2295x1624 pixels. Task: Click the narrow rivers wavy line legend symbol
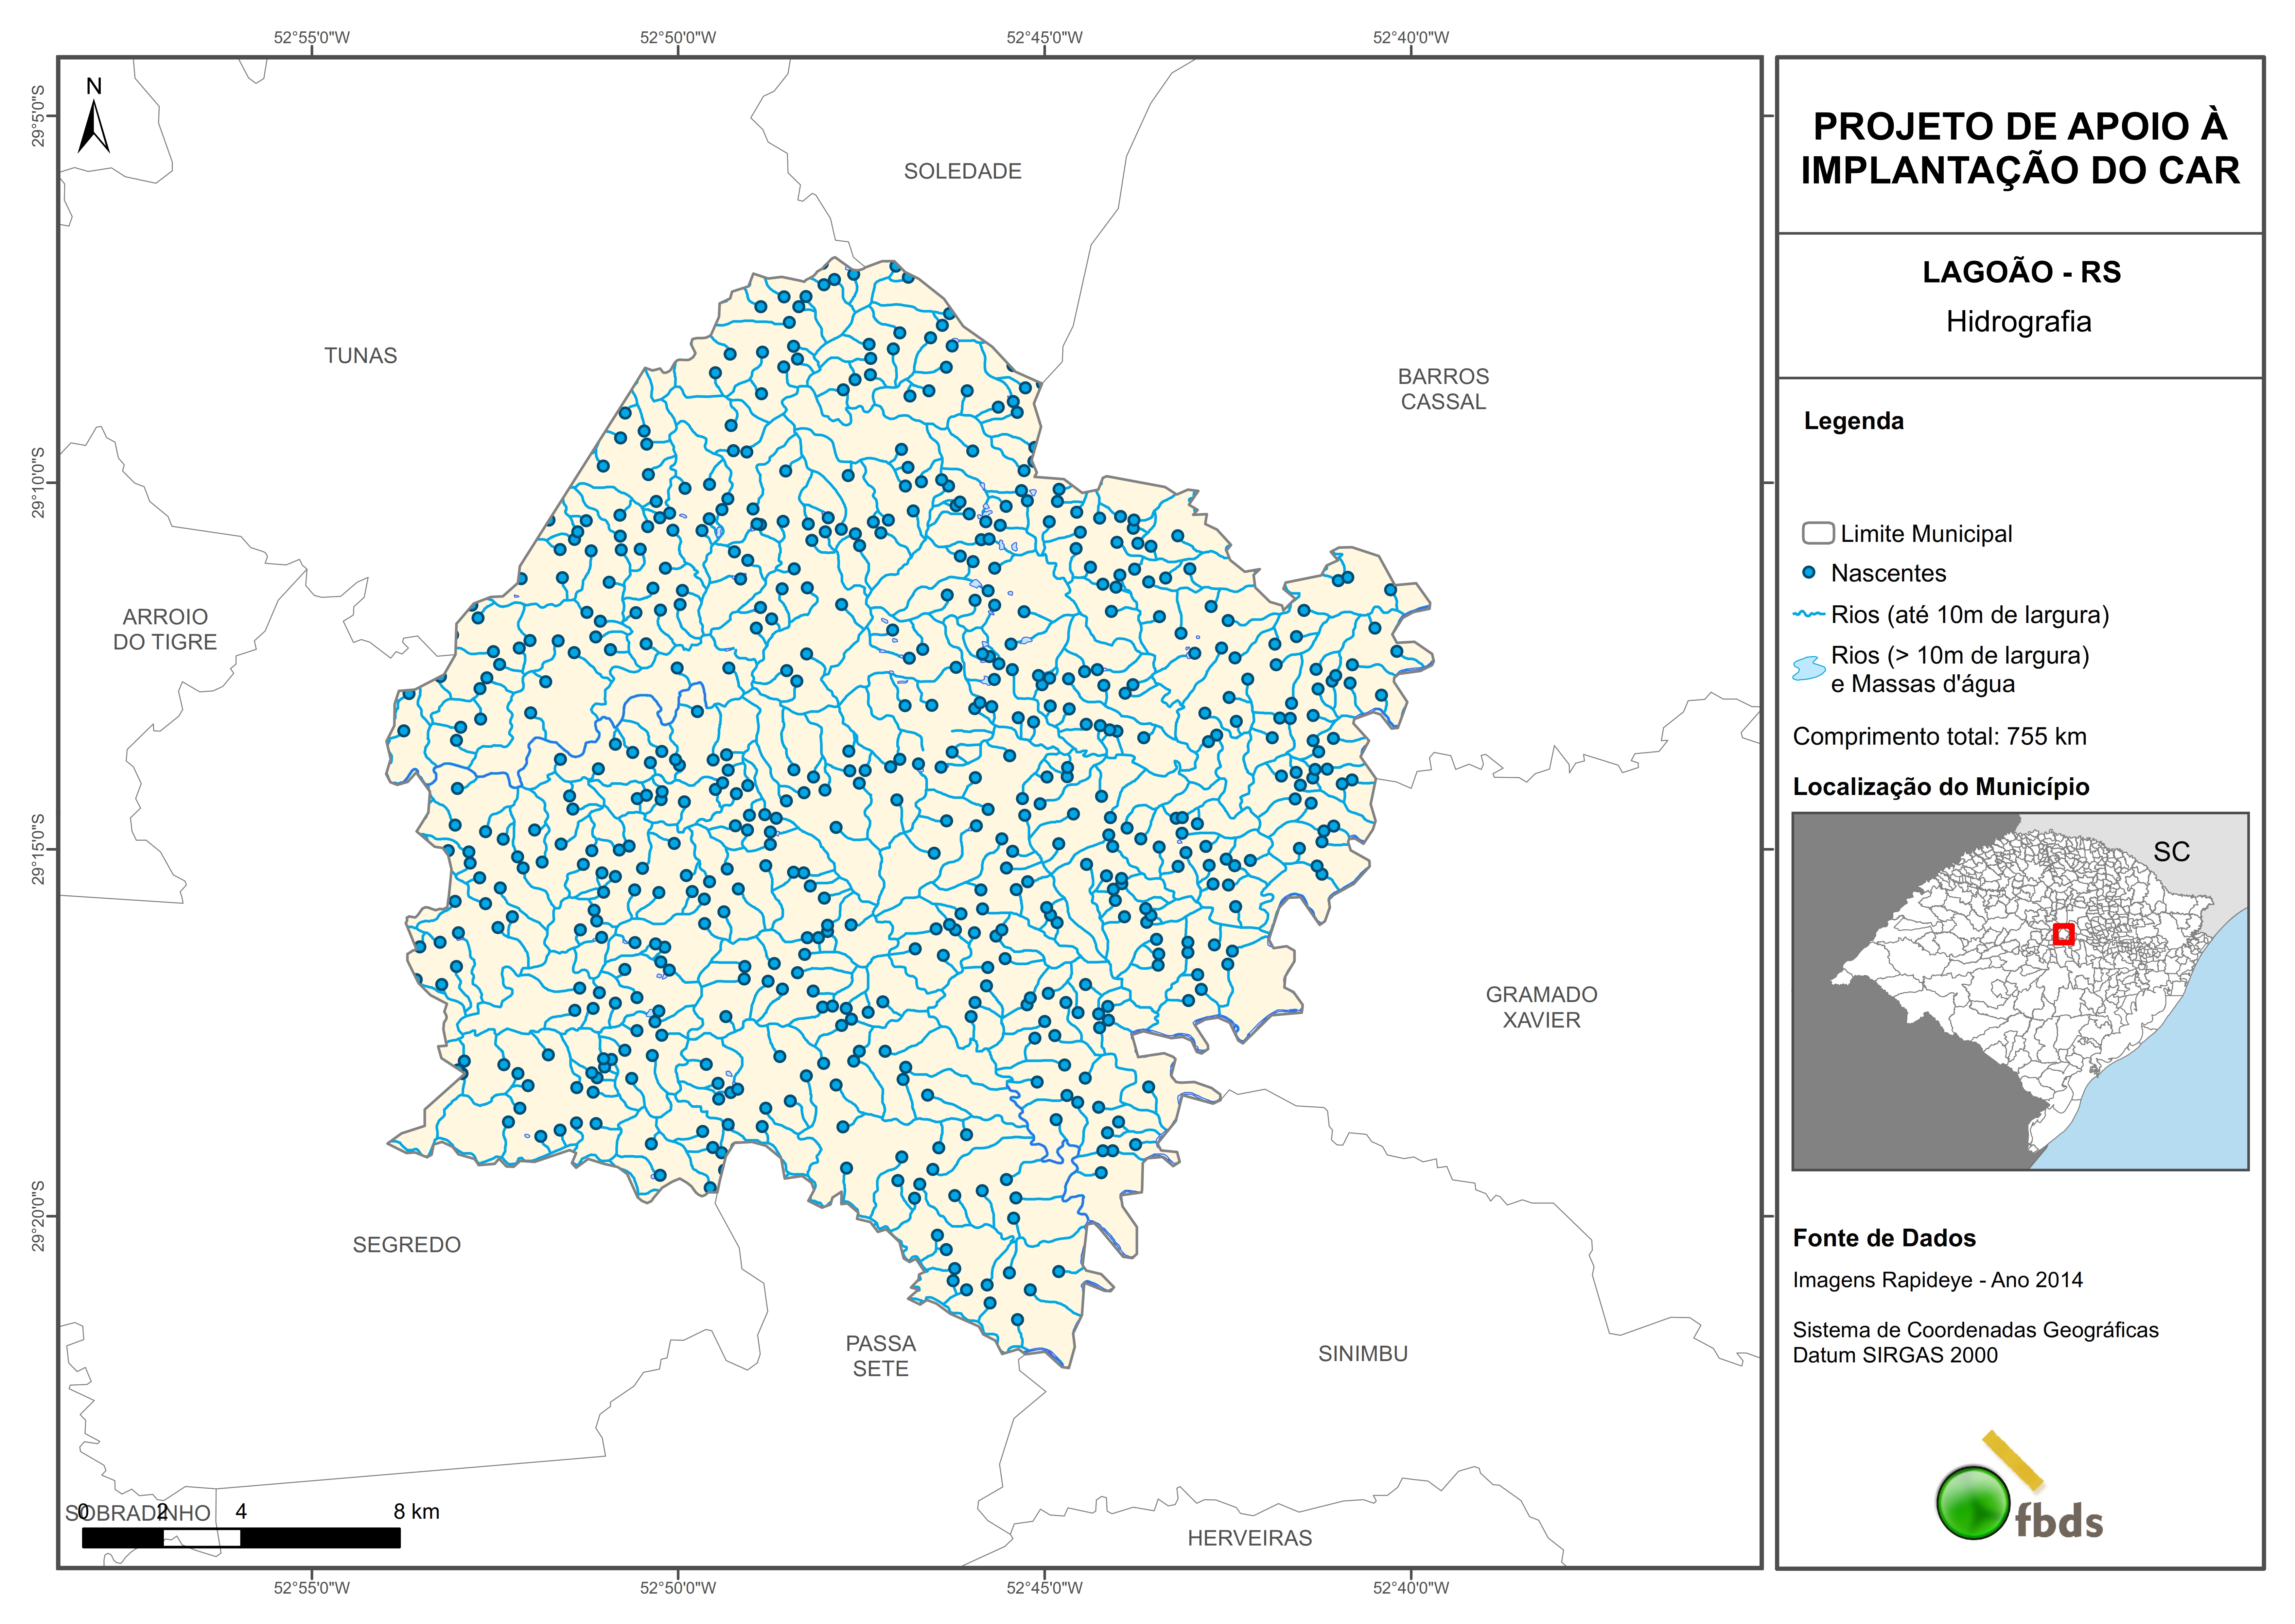pyautogui.click(x=1809, y=614)
